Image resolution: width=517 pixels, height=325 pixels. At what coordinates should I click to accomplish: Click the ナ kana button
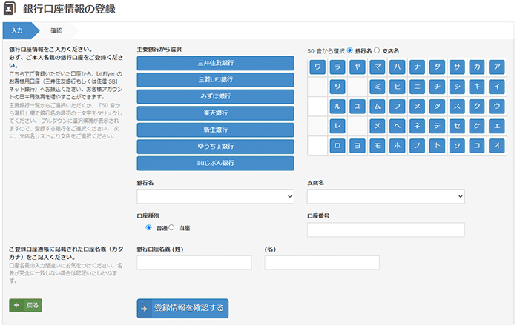coord(418,67)
